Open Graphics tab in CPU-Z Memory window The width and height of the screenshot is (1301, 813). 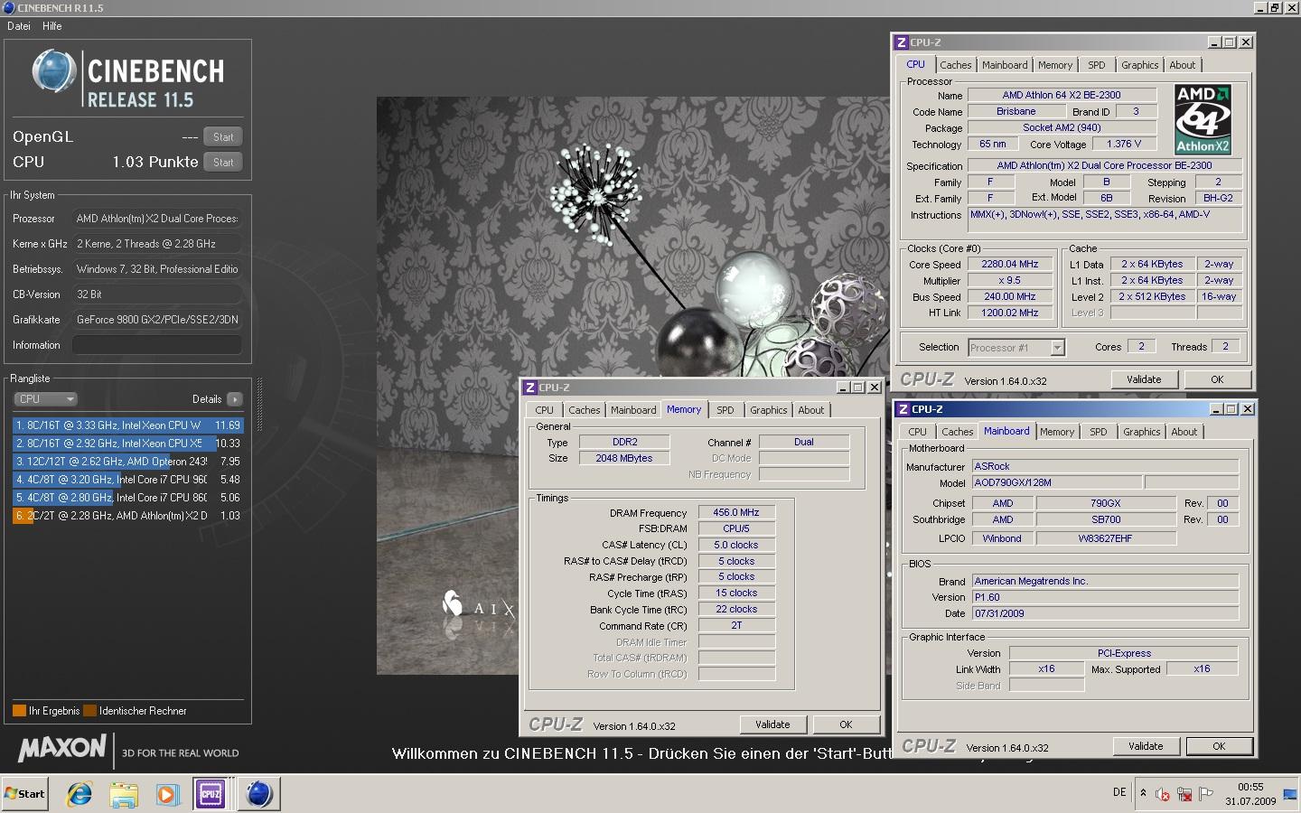[x=769, y=410]
